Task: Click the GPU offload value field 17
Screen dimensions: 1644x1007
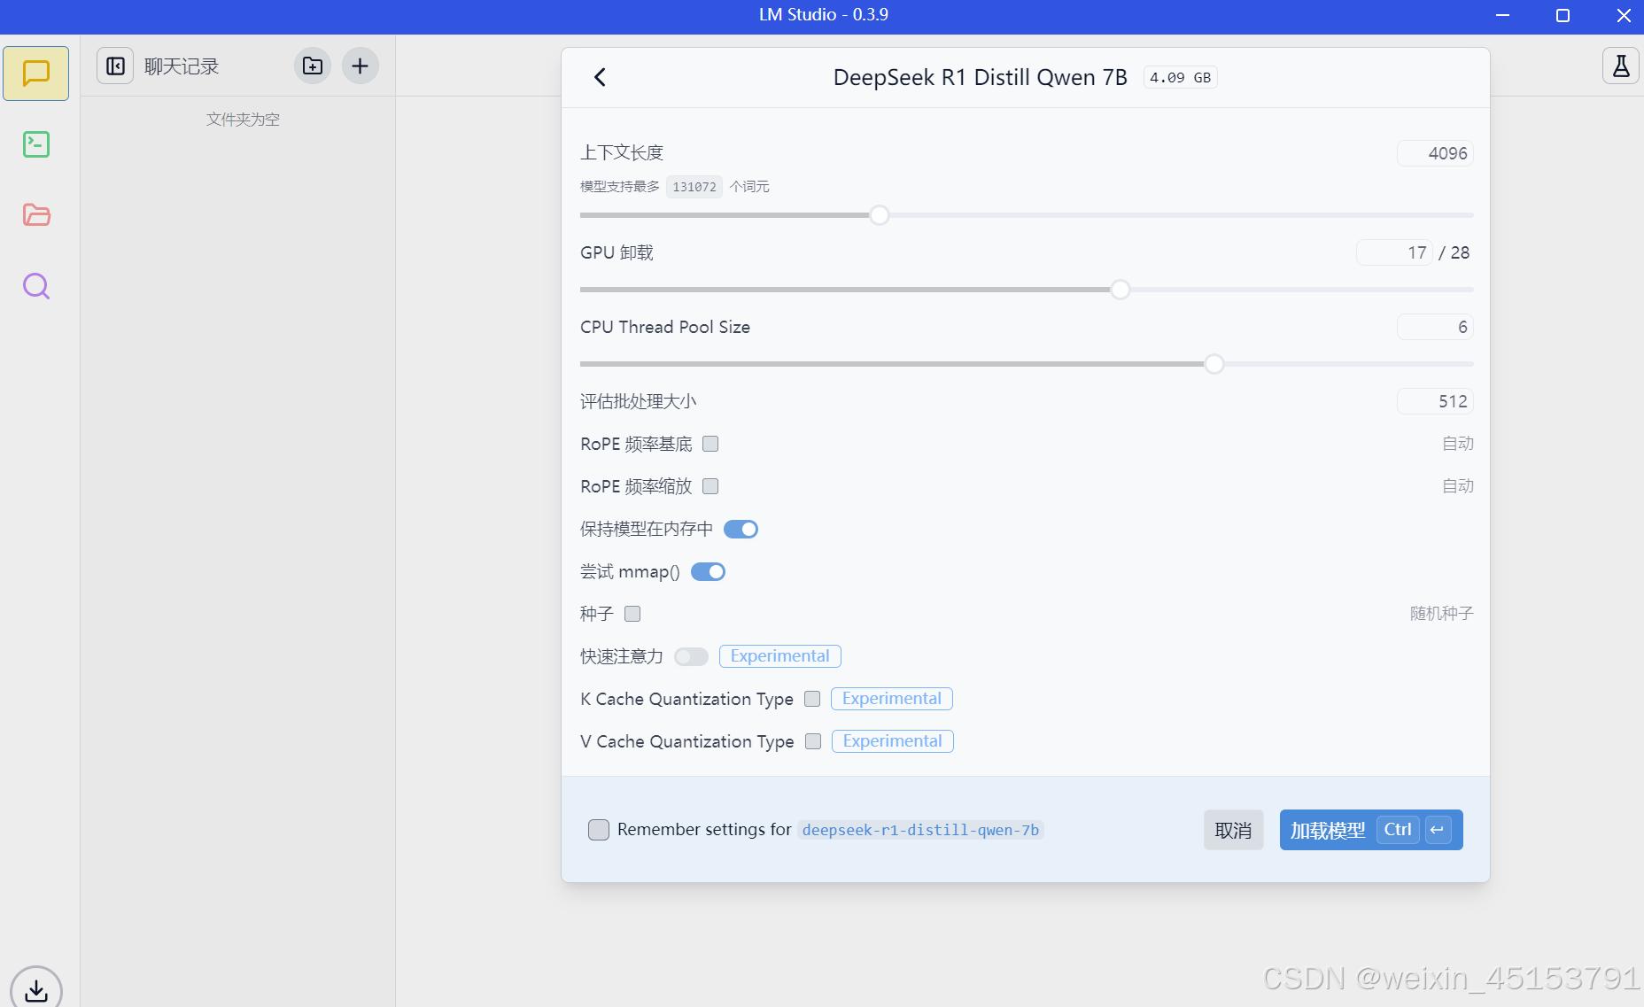Action: click(1394, 252)
